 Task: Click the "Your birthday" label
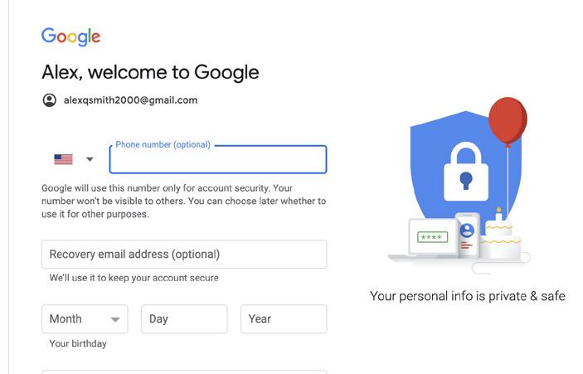pyautogui.click(x=78, y=343)
